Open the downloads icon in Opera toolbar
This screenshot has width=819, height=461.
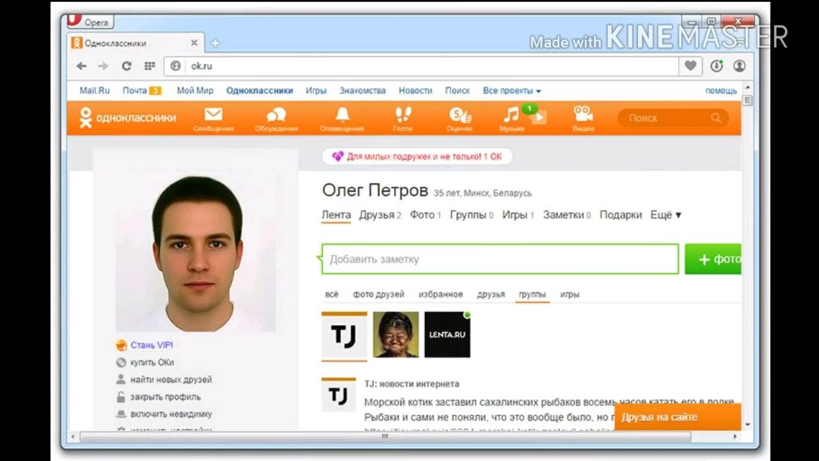click(x=717, y=66)
